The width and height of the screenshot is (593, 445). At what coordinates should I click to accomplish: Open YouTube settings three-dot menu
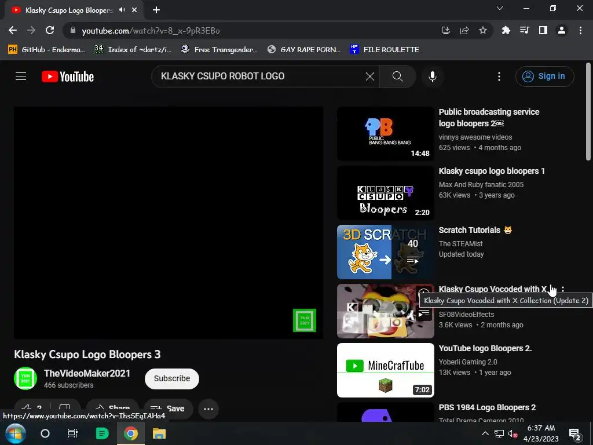click(x=499, y=76)
